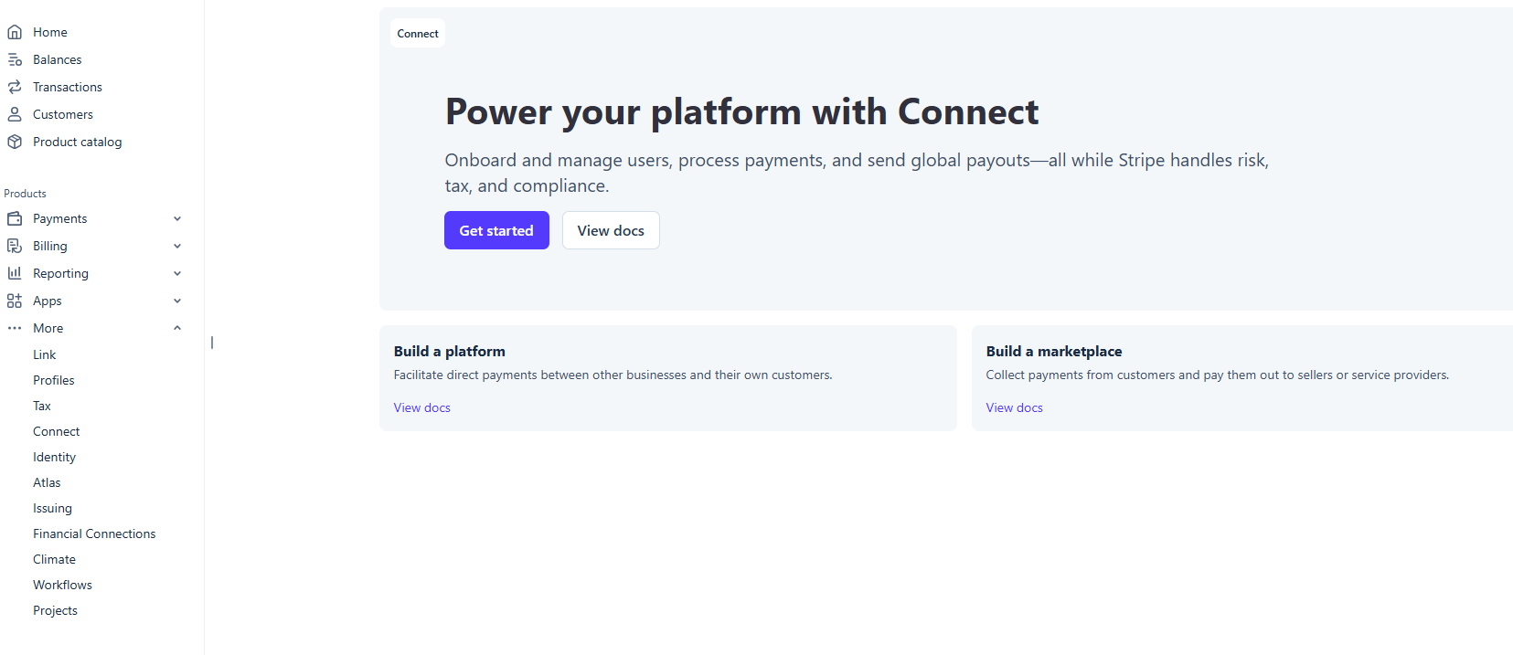Click the Reporting bar chart icon
The width and height of the screenshot is (1513, 655).
15,273
